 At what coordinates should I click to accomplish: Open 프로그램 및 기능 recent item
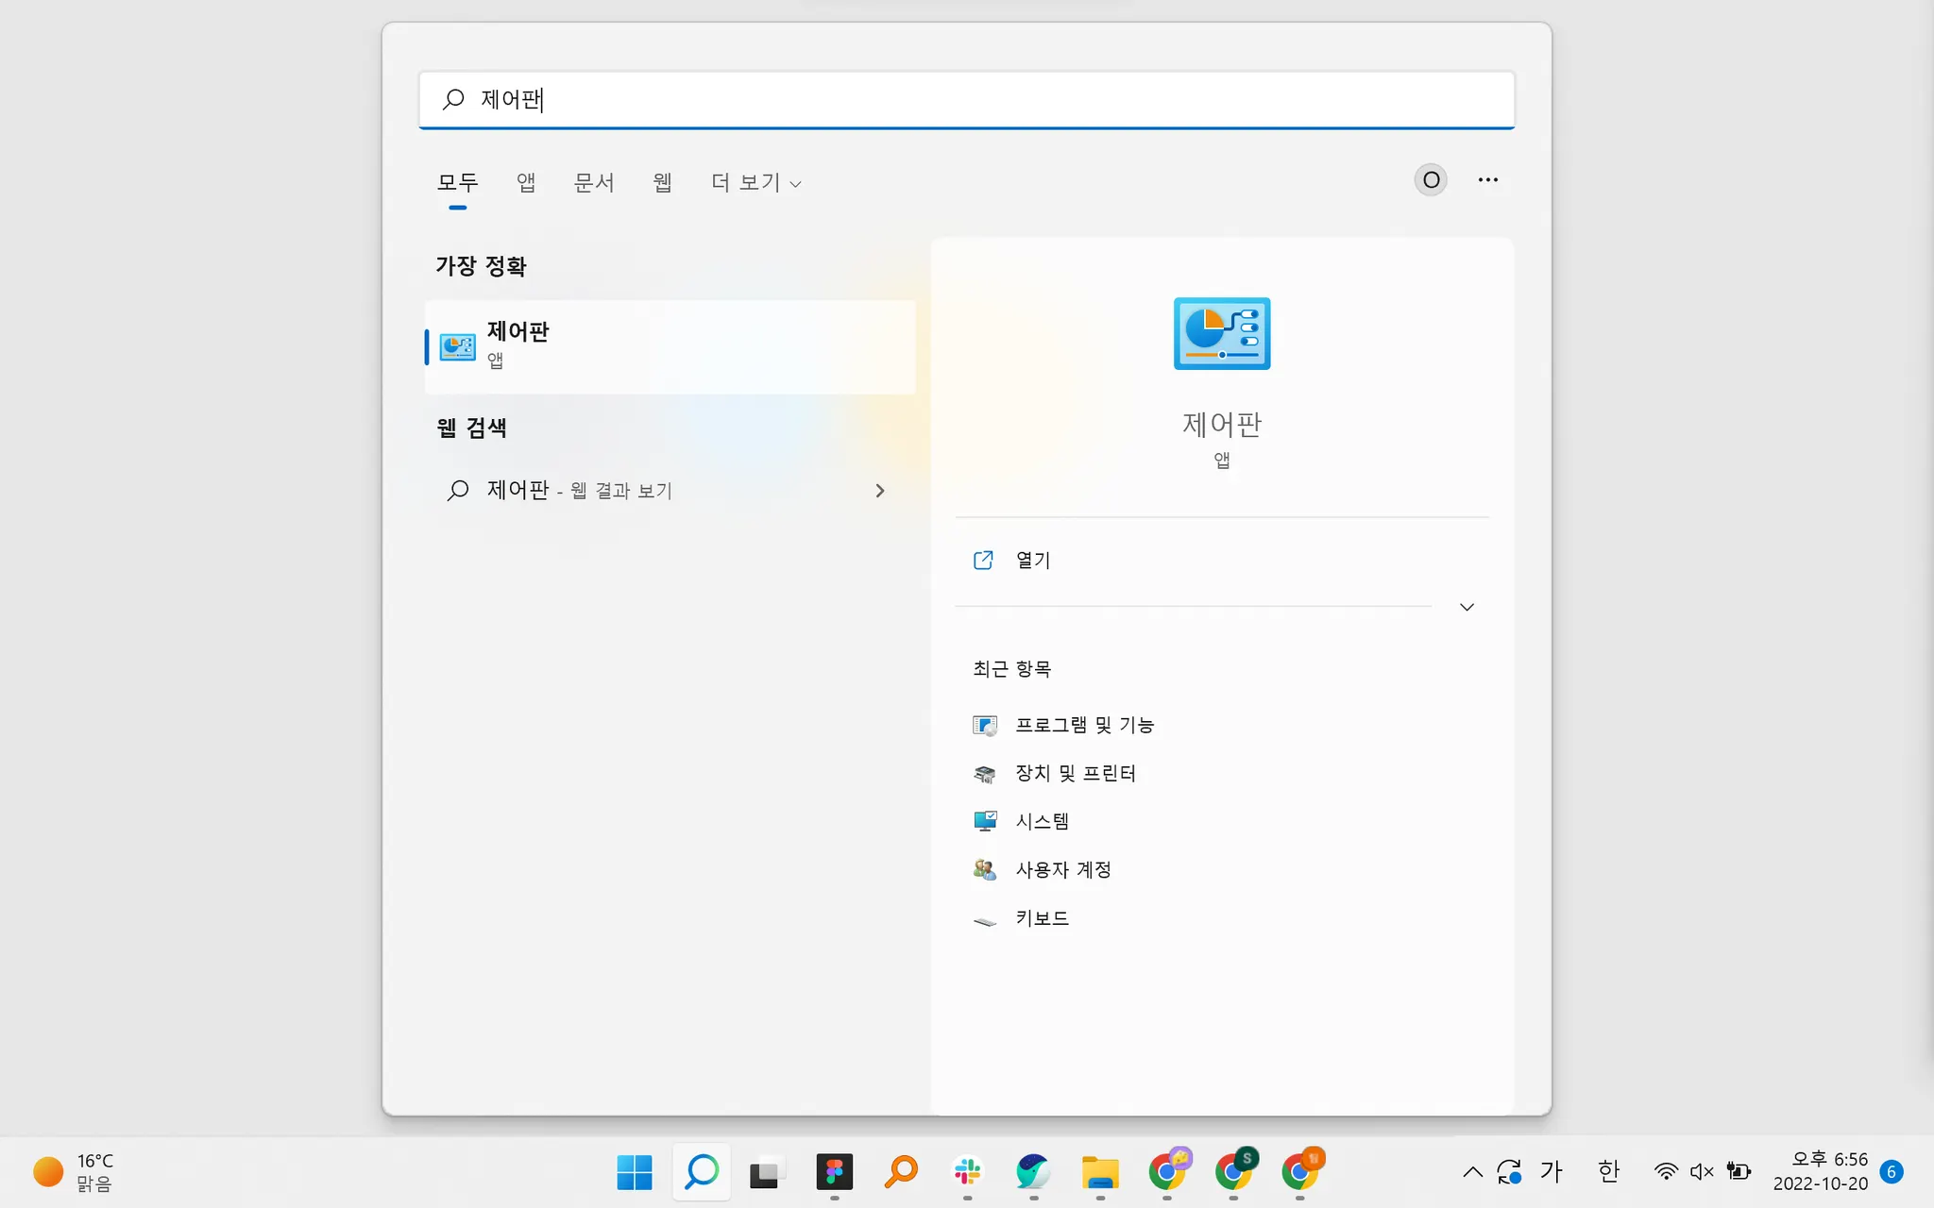coord(1083,725)
